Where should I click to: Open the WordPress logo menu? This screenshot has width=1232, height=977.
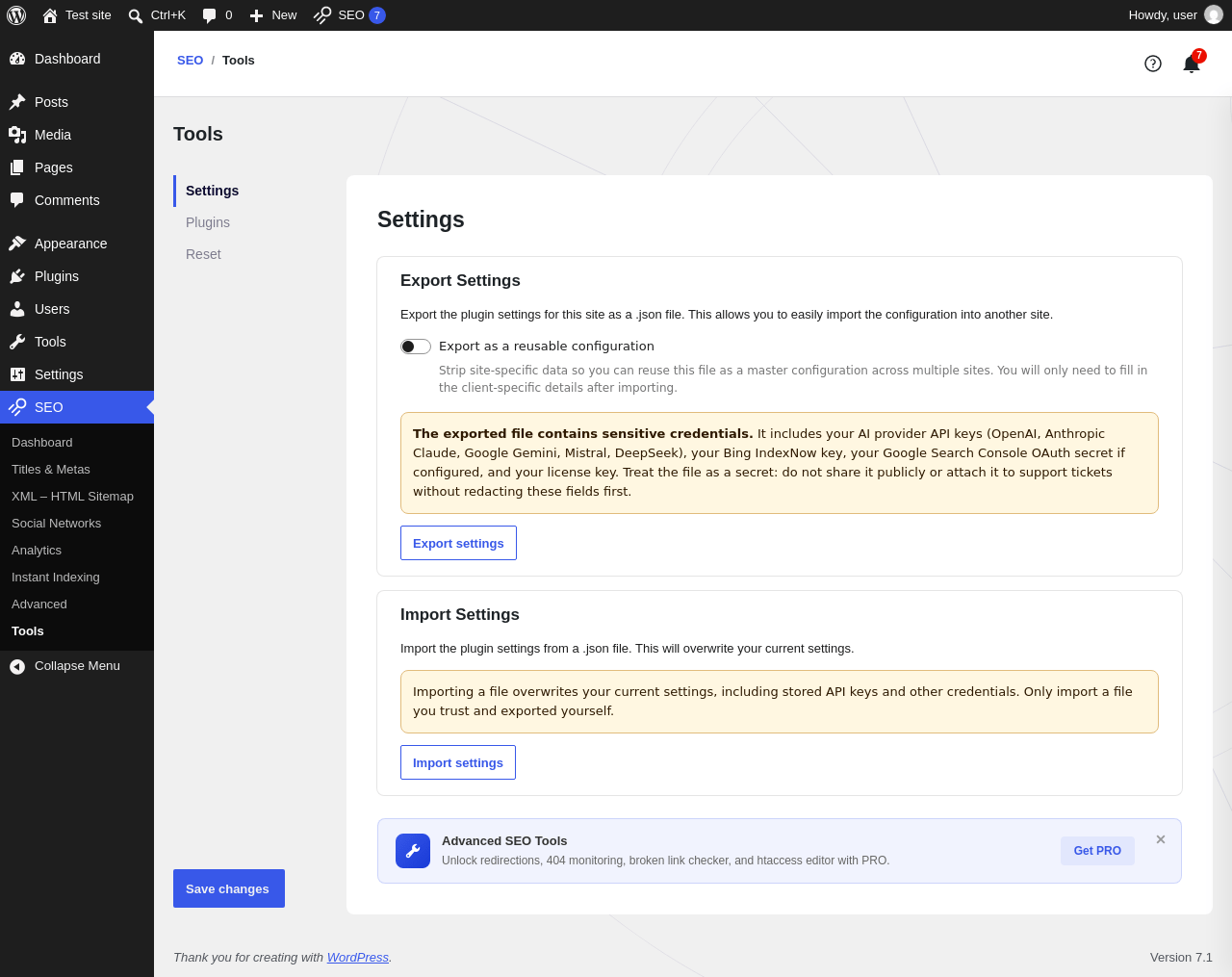16,15
